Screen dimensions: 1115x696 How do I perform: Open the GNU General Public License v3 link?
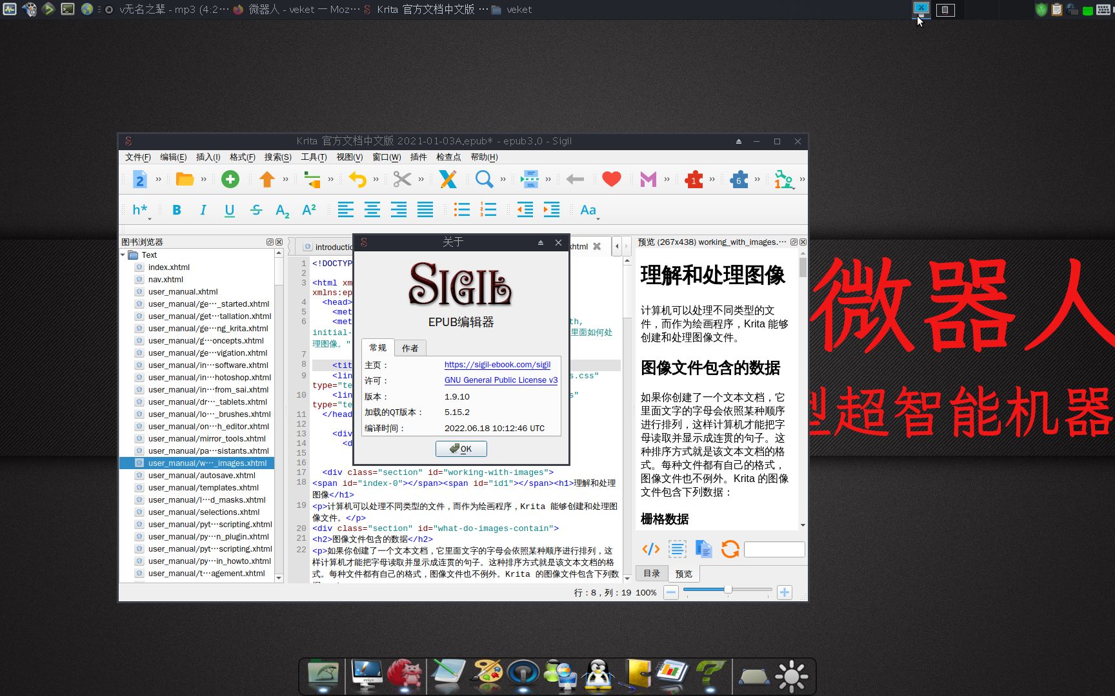point(501,380)
